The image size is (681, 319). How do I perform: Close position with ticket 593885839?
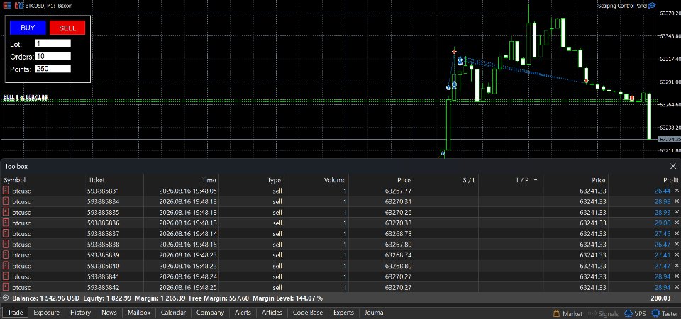[x=677, y=254]
